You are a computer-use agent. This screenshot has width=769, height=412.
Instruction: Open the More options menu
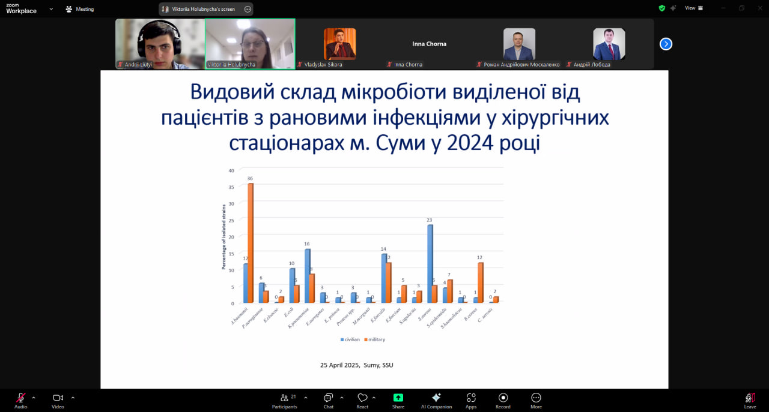tap(536, 400)
